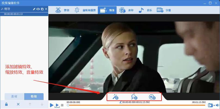Screen dimensions: 220x109
Task: Click the playhead handle on the timeline
Action: 68,105
